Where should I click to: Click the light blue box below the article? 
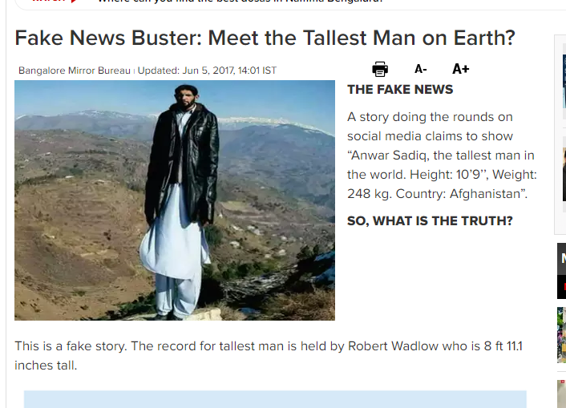click(275, 399)
